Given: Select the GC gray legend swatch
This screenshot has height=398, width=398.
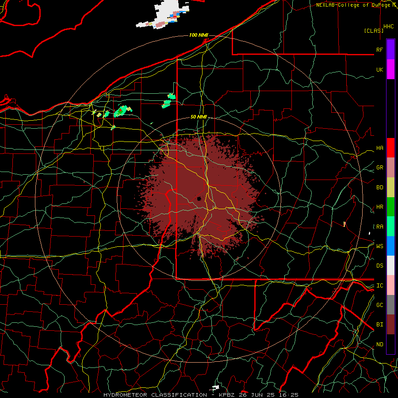Looking at the screenshot, I should point(390,305).
